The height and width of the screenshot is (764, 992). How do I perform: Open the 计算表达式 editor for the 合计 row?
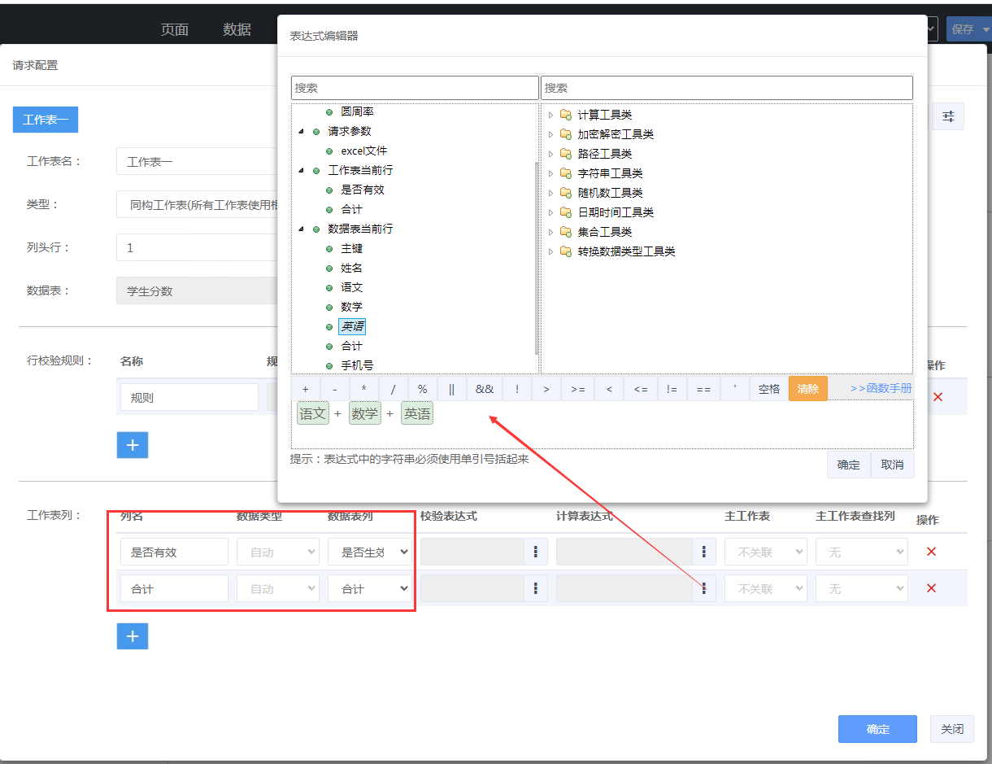tap(703, 588)
